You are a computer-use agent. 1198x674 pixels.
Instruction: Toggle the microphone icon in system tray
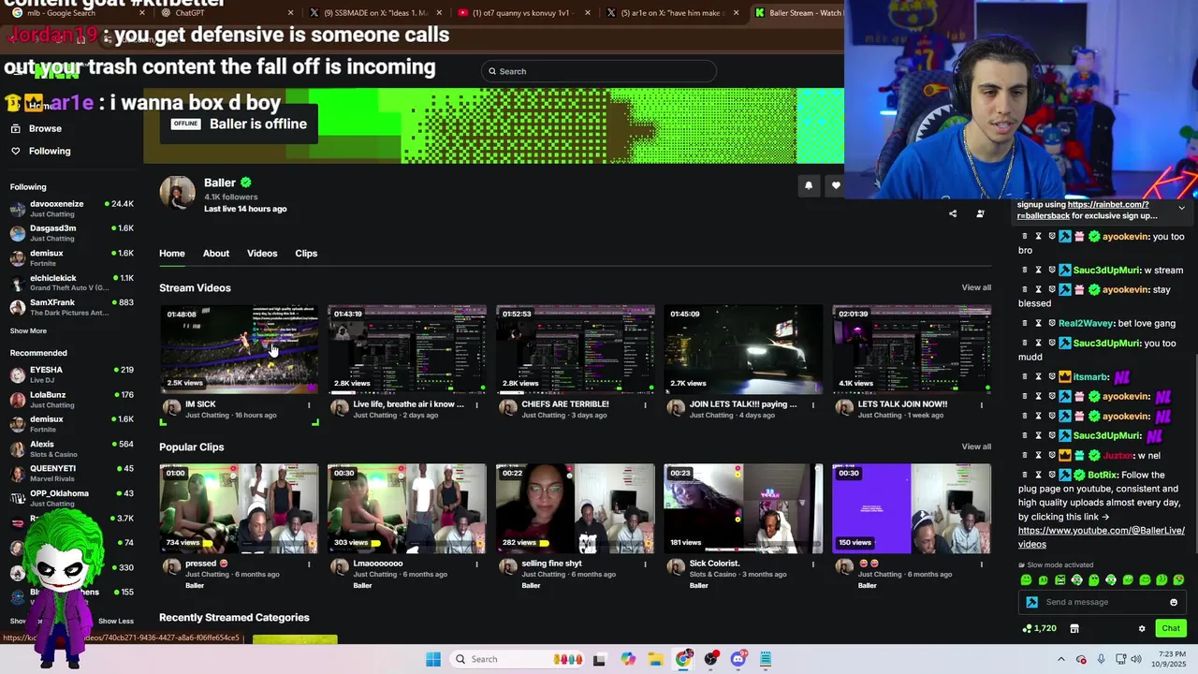[1101, 659]
